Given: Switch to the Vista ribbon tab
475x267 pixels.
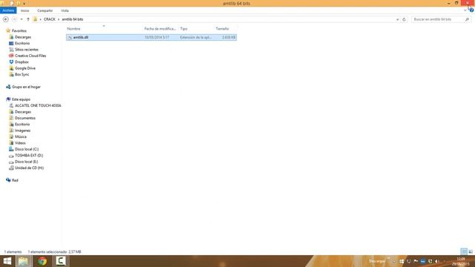Looking at the screenshot, I should [x=65, y=10].
